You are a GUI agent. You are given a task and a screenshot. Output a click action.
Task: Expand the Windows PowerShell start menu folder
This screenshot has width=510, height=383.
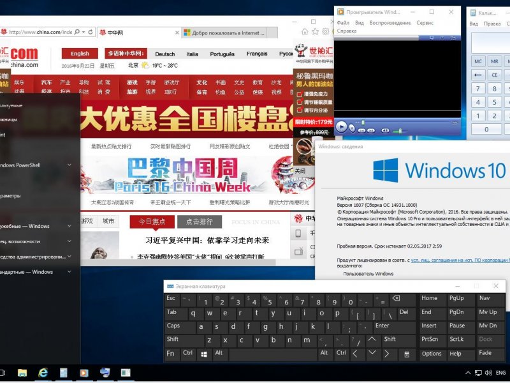tap(69, 165)
